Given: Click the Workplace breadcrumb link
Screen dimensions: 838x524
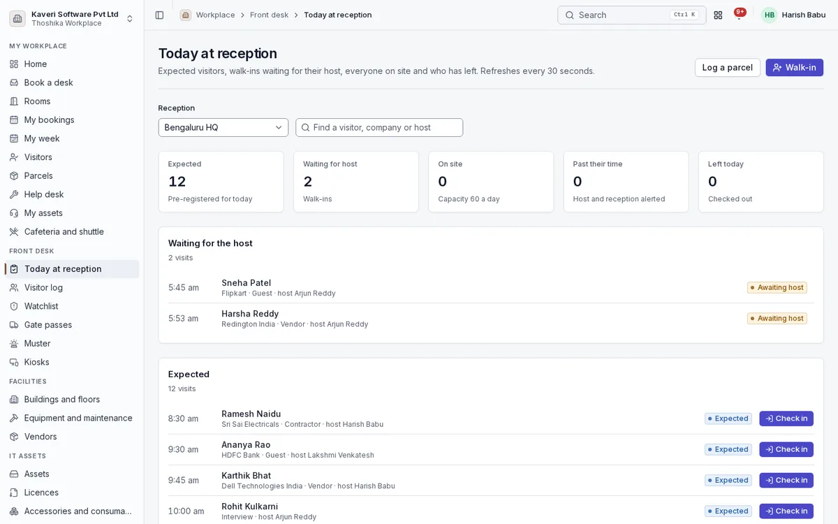Looking at the screenshot, I should pos(215,15).
